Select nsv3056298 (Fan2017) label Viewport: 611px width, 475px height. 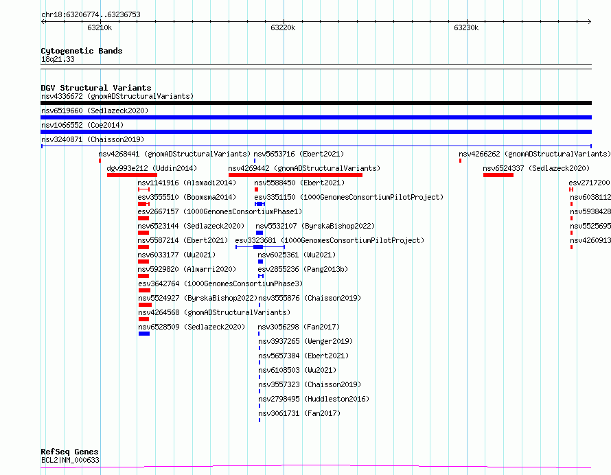click(x=299, y=327)
